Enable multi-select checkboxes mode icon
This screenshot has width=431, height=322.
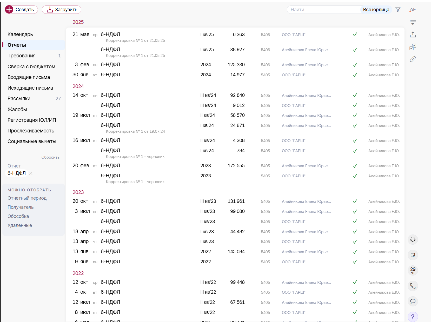(413, 47)
